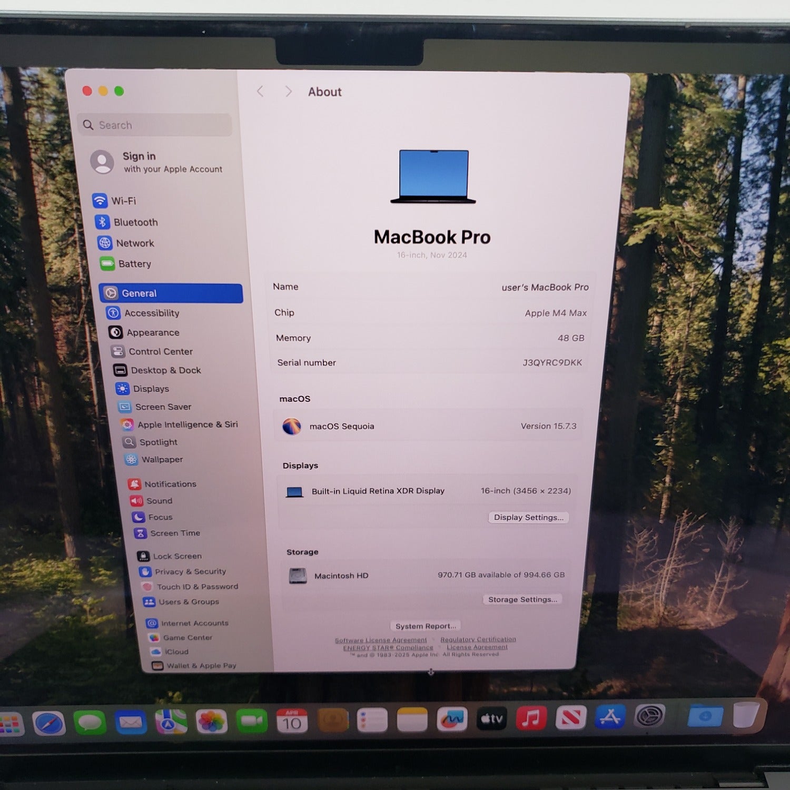Click the Display Settings button
Screen dimensions: 790x790
coord(528,517)
